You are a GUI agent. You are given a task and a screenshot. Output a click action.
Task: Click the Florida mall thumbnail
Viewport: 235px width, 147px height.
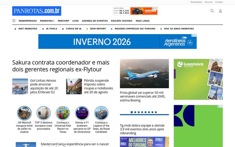pos(74,86)
